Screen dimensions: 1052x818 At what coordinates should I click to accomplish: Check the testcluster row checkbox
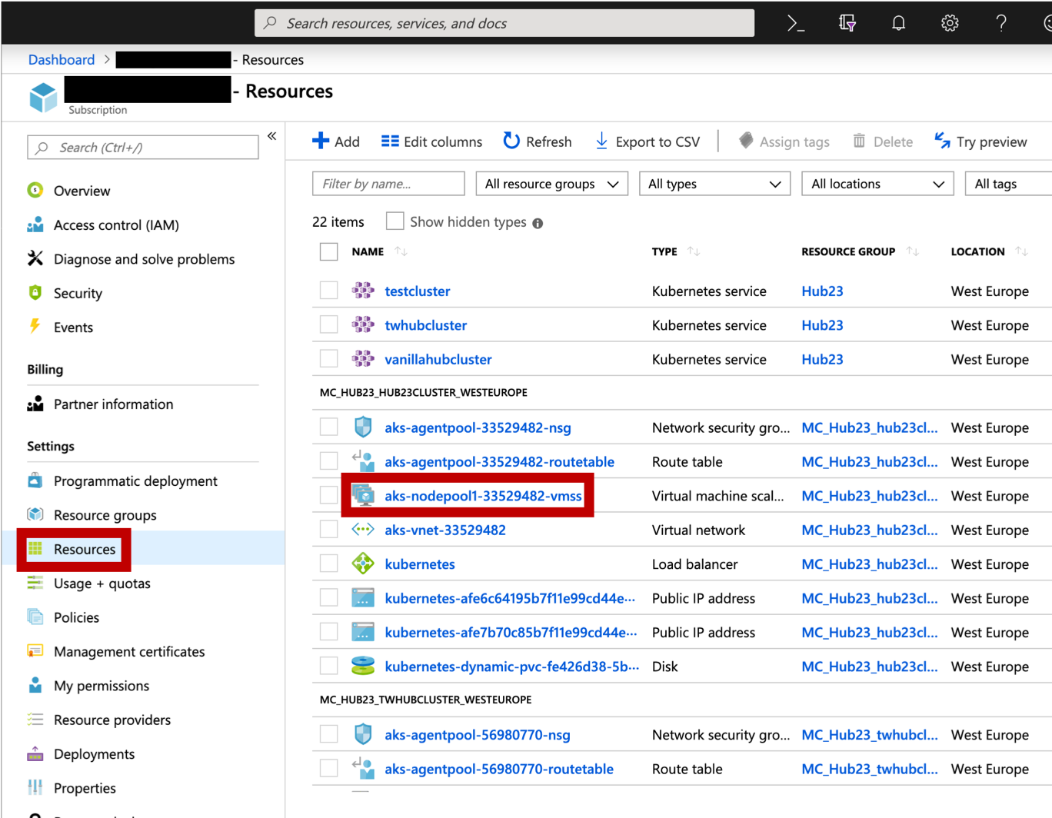pyautogui.click(x=329, y=290)
